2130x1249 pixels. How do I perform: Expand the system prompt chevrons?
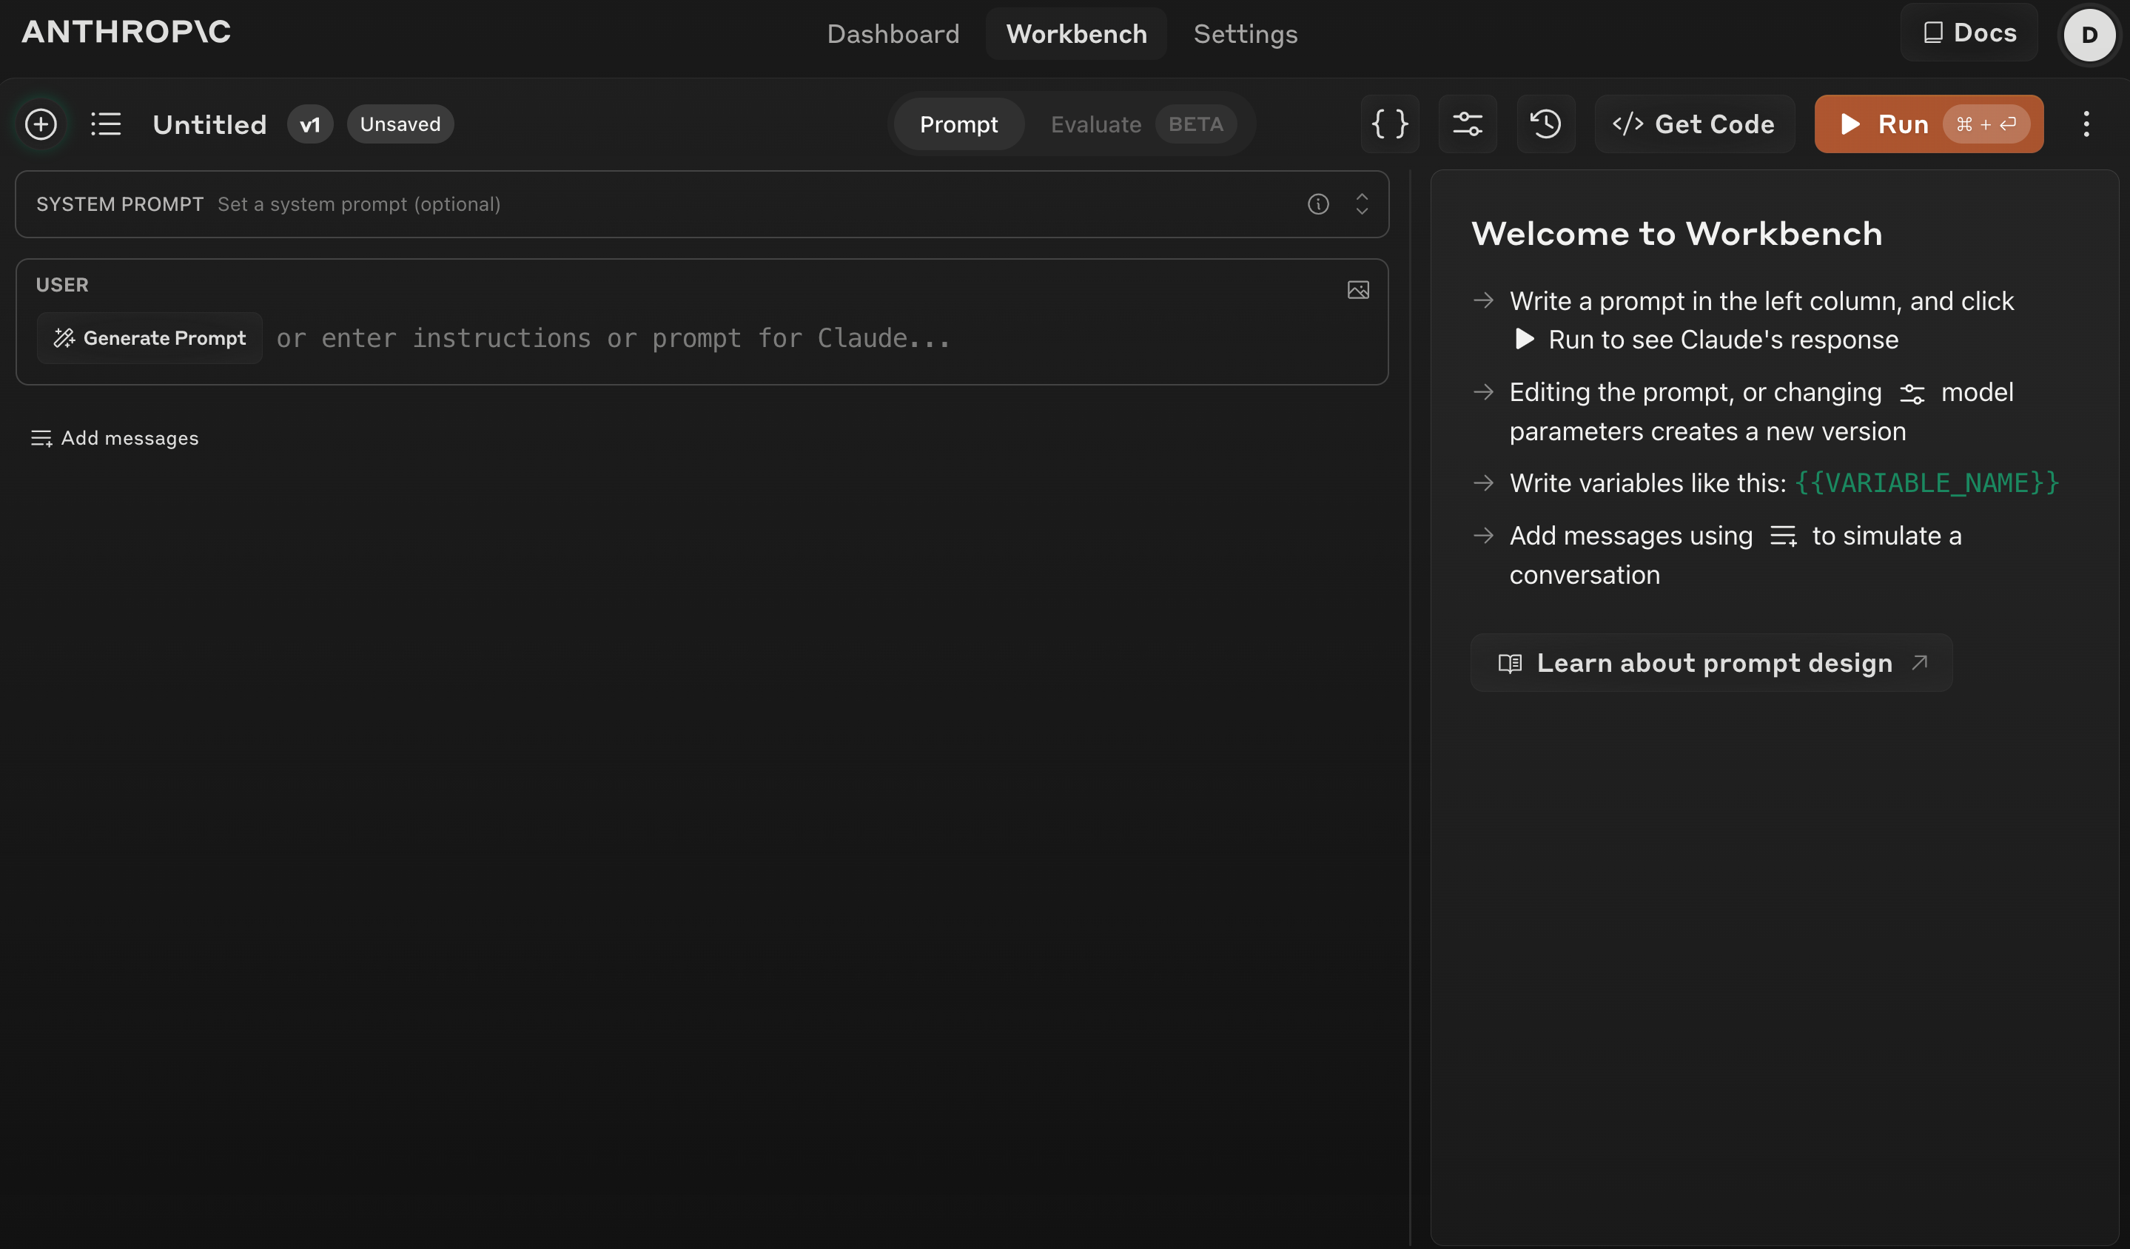click(x=1362, y=203)
